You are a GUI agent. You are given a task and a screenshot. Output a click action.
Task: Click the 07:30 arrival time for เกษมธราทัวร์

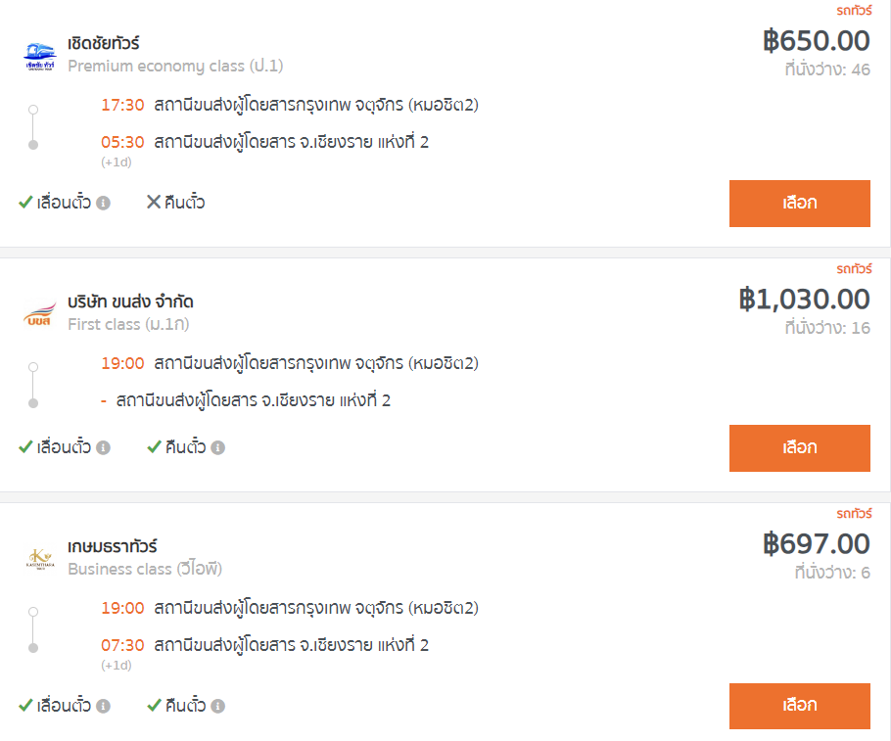pyautogui.click(x=122, y=645)
